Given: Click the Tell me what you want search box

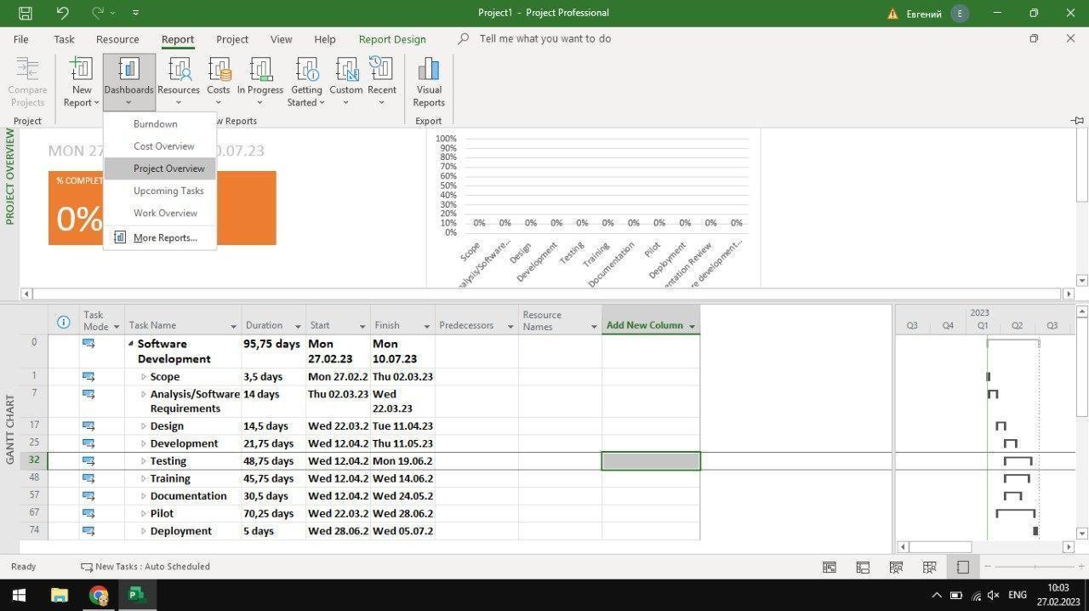Looking at the screenshot, I should [x=544, y=39].
